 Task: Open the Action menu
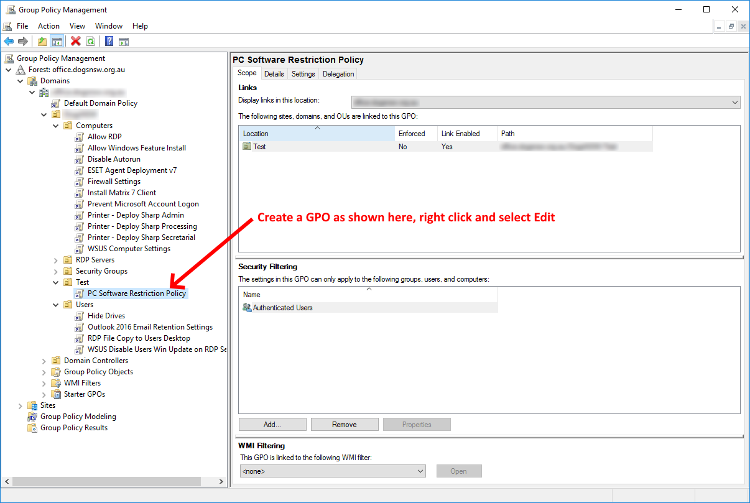tap(49, 26)
